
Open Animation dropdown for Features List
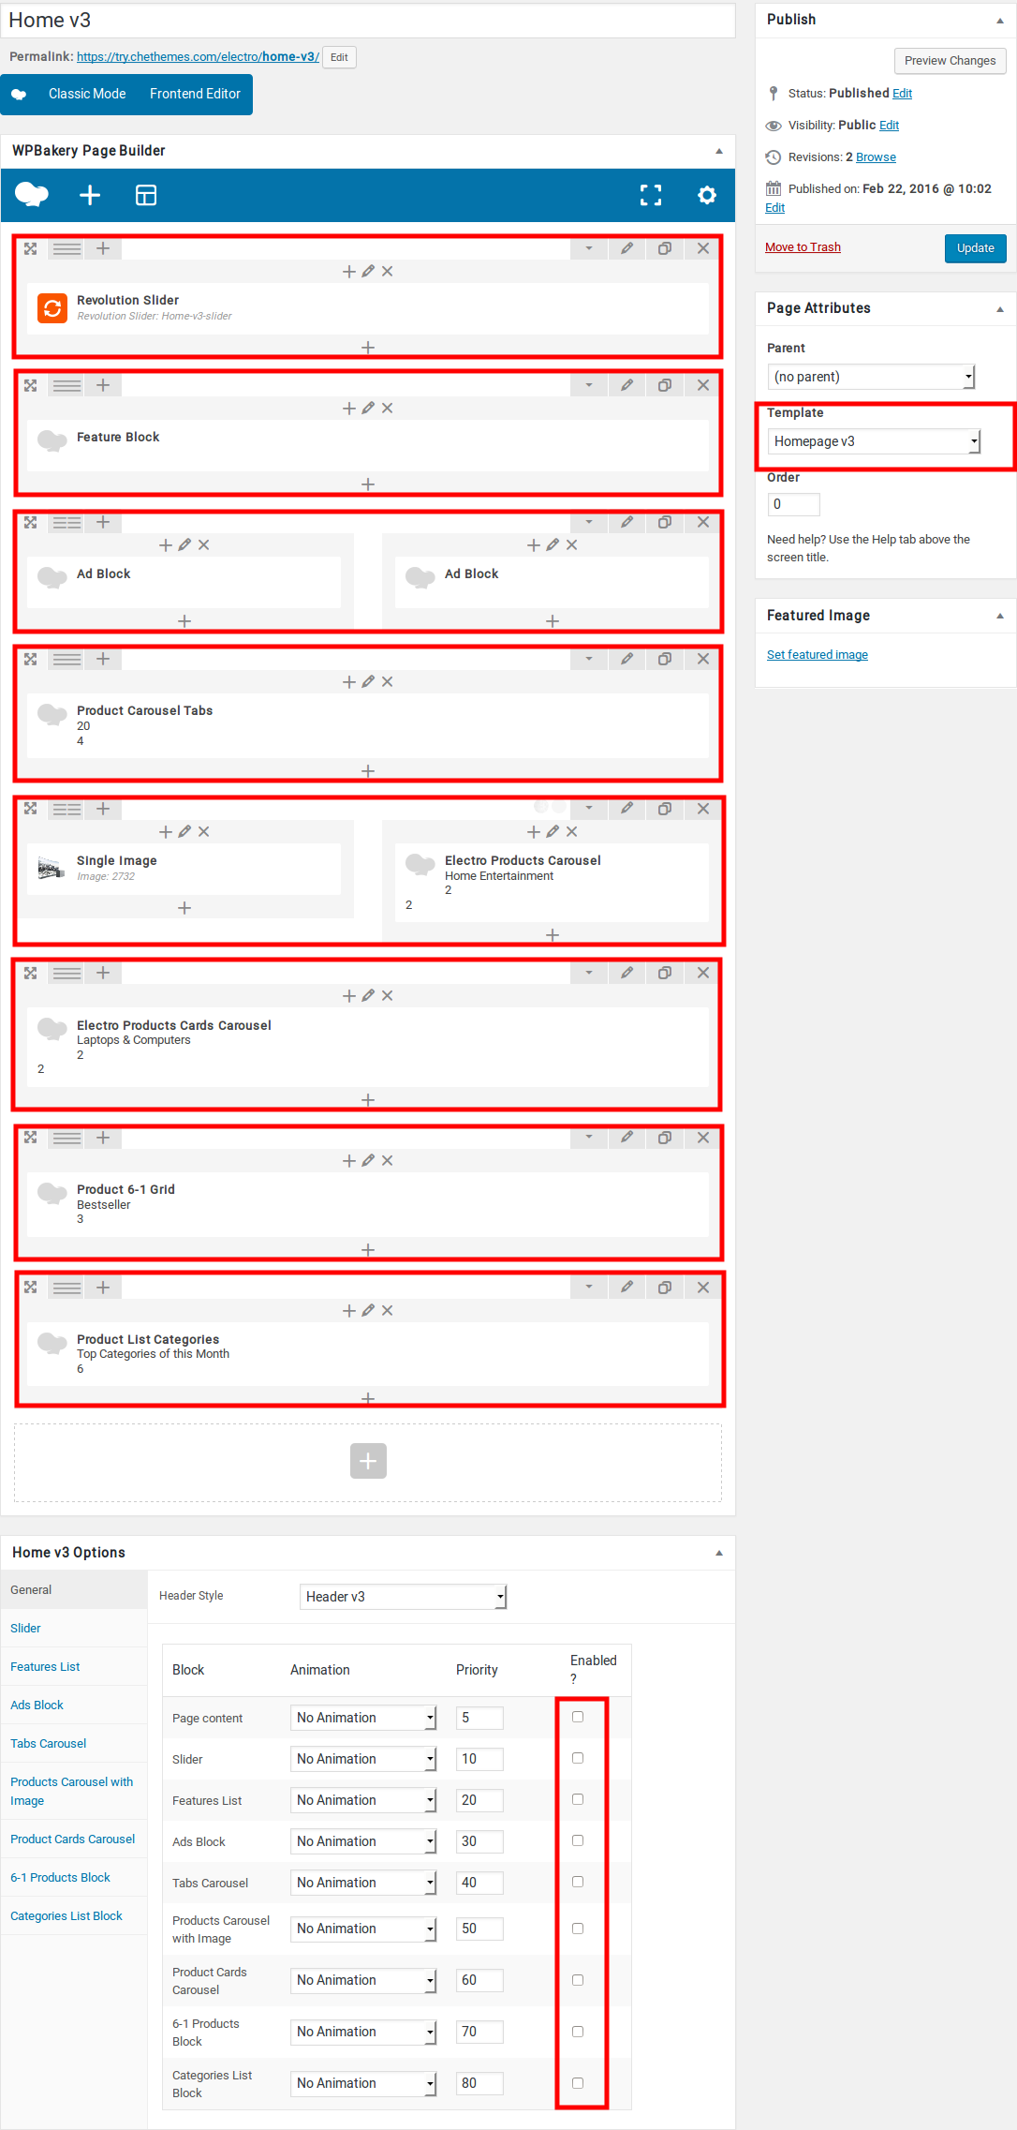click(363, 1800)
